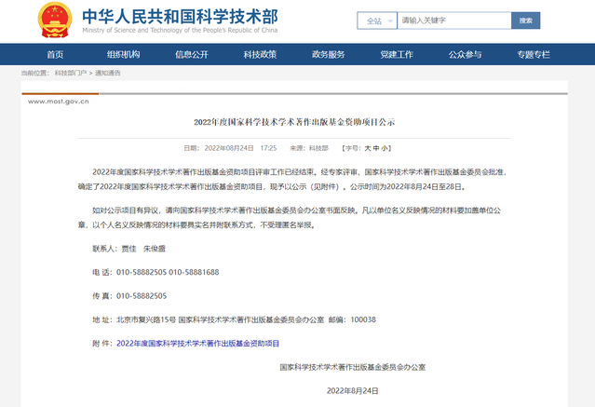Open the 信息公开 navigation item

tap(192, 54)
